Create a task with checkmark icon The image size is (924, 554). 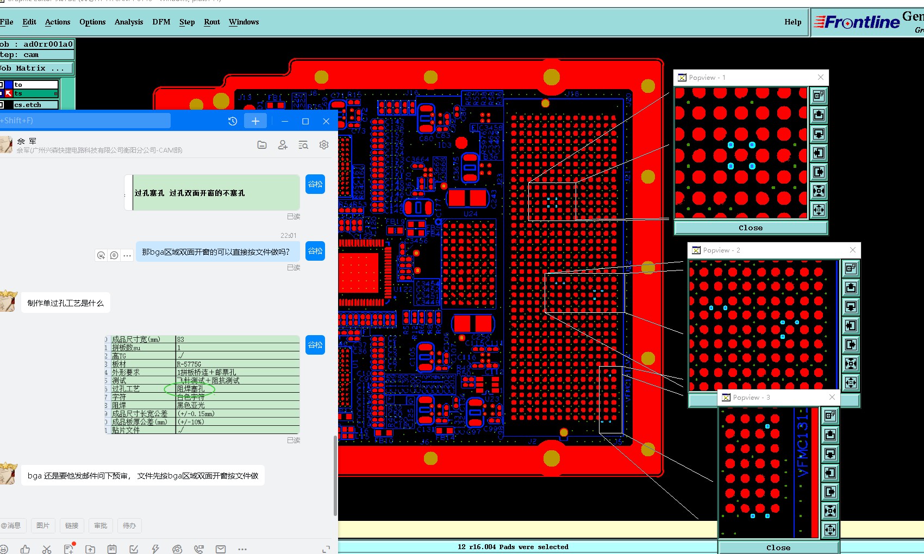pos(134,549)
